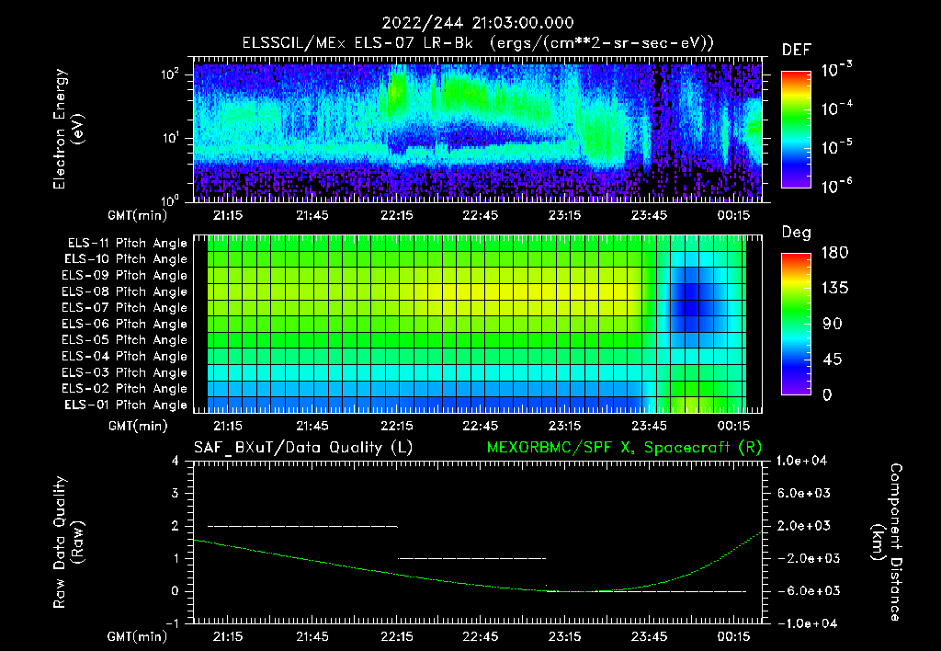Click the SAF_BXuT/Data Quality (L) label
Viewport: 941px width, 651px height.
pyautogui.click(x=303, y=448)
